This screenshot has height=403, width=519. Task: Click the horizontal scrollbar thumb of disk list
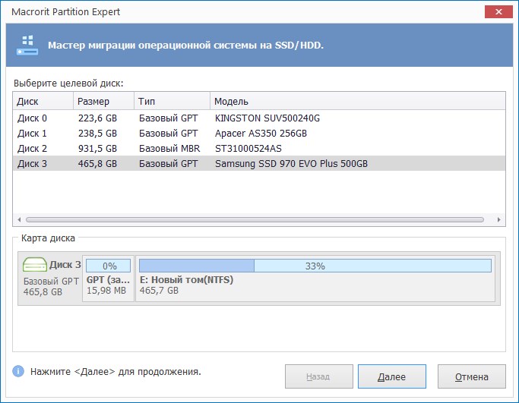(x=255, y=219)
